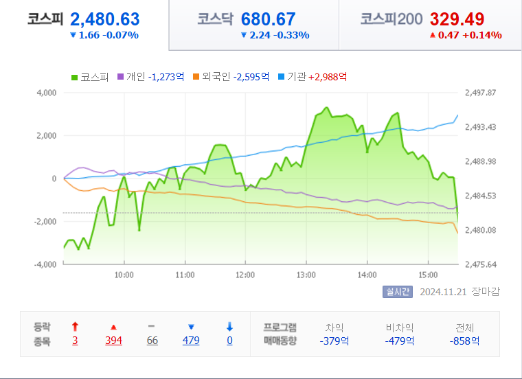Viewport: 522px width, 379px height.
Task: Click the intraday KOSPI chart area
Action: [261, 179]
